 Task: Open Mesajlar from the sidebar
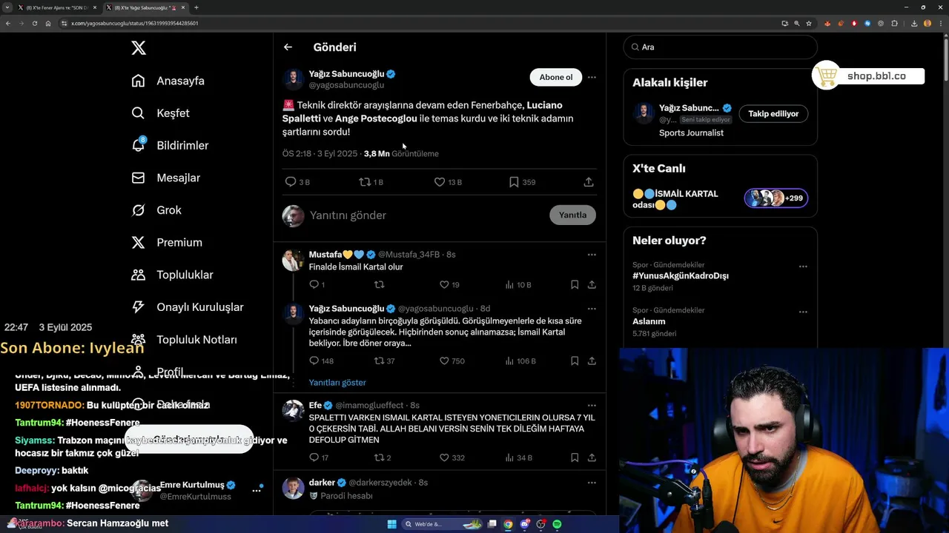(x=165, y=178)
